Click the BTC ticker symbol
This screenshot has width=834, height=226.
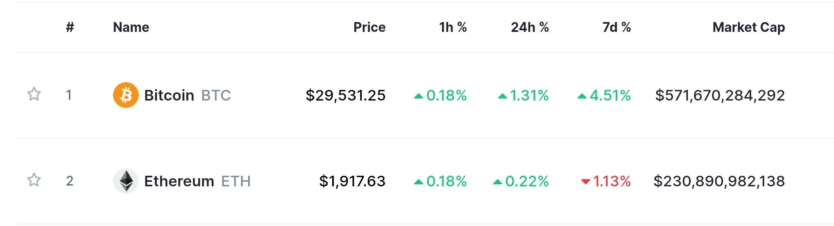click(x=216, y=95)
